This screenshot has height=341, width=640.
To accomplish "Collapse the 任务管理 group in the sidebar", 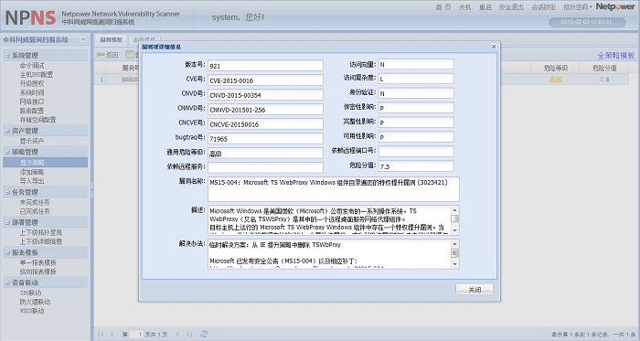I will [7, 192].
